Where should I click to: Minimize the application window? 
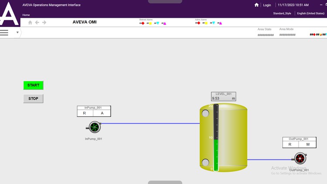(x=321, y=5)
